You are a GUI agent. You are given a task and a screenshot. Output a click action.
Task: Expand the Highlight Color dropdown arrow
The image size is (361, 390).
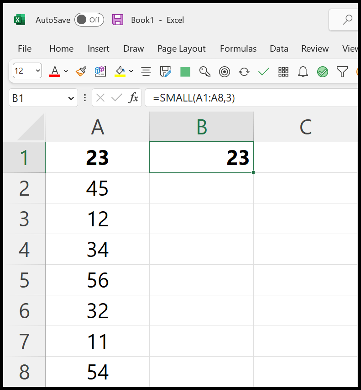131,72
